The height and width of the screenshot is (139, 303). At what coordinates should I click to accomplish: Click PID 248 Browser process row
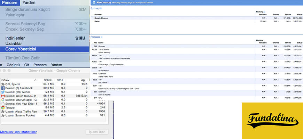[x=197, y=46]
